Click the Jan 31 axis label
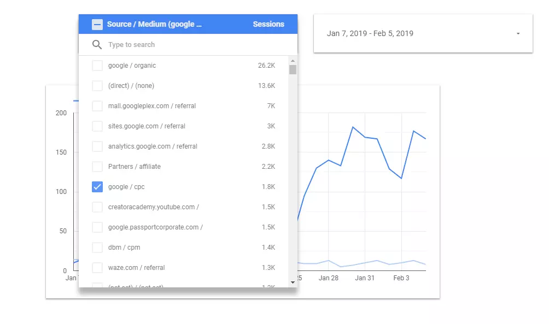 (365, 278)
